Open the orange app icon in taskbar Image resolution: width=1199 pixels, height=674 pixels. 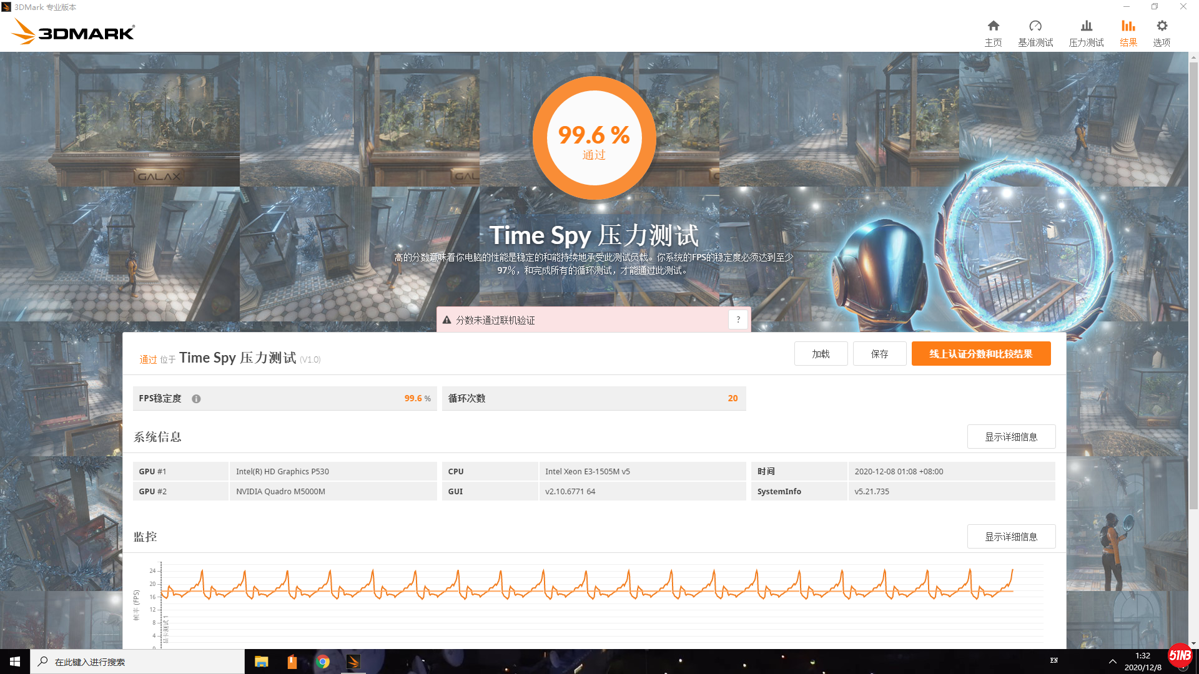(x=292, y=662)
